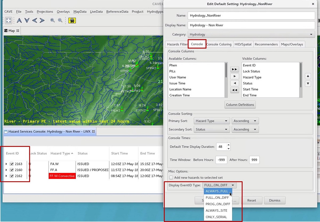Click the yellow Hazard Services icon

72,20
